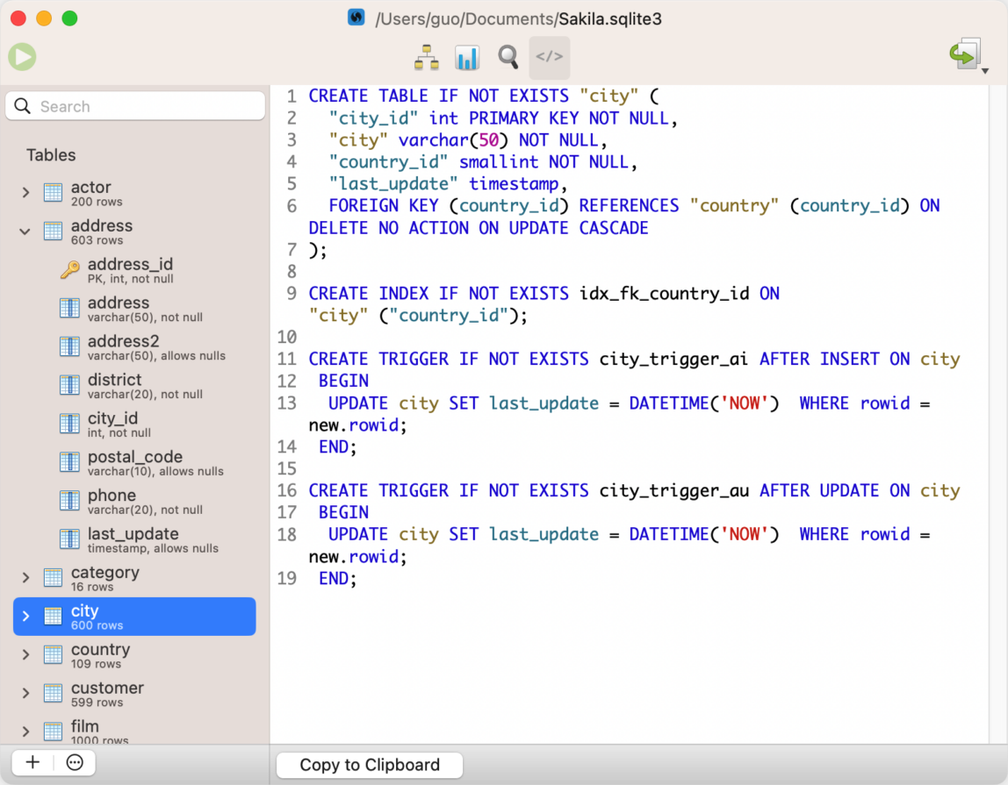1008x785 pixels.
Task: Click the city_id column icon
Action: pyautogui.click(x=69, y=424)
